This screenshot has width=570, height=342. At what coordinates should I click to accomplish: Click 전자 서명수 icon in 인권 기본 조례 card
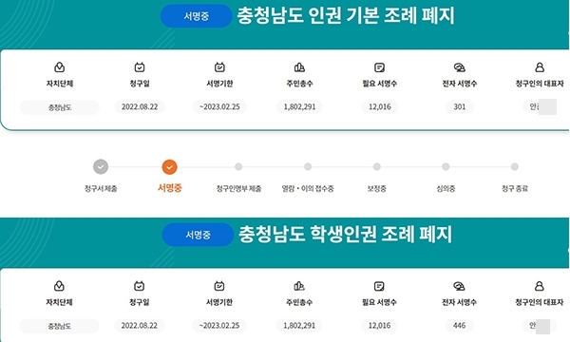click(x=460, y=67)
